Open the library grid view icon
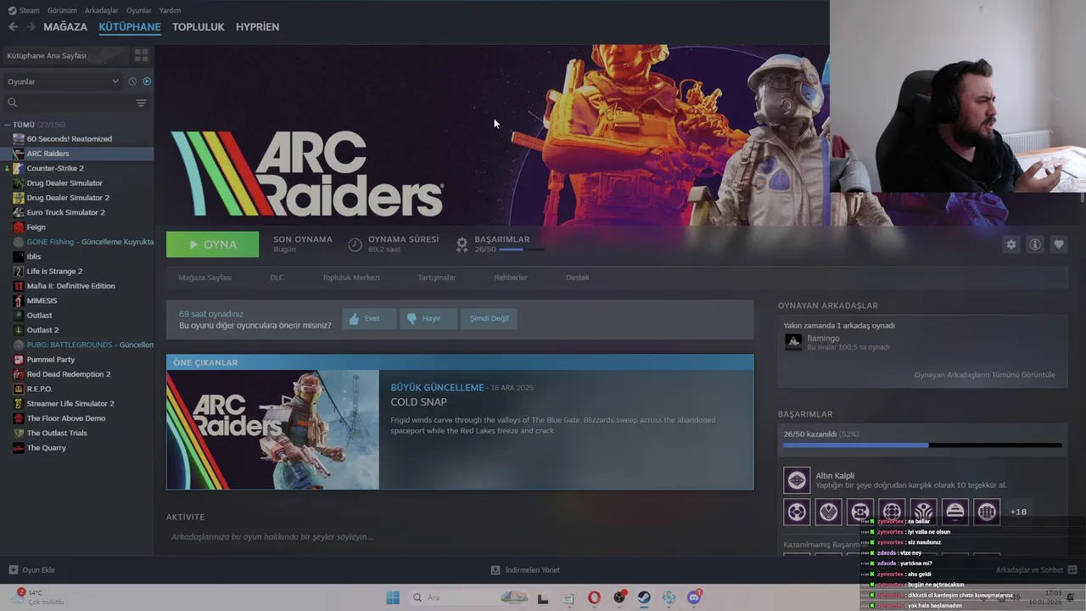This screenshot has height=611, width=1086. 141,55
